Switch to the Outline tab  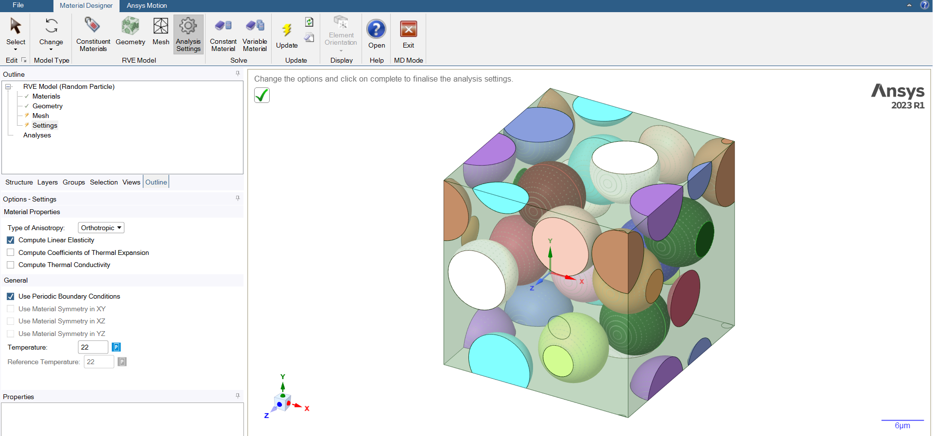(x=156, y=183)
